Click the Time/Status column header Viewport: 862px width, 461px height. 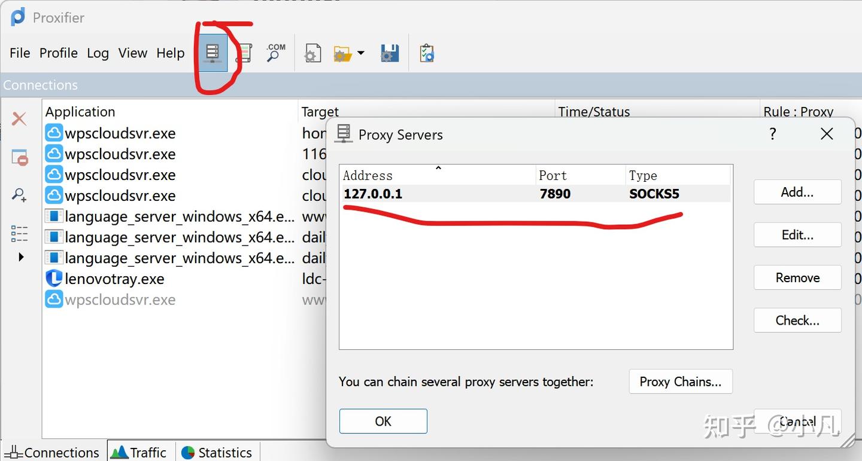[x=657, y=112]
